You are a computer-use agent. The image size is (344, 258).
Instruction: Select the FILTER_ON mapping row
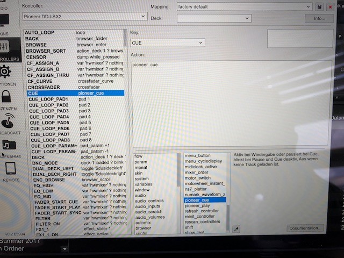point(81,224)
